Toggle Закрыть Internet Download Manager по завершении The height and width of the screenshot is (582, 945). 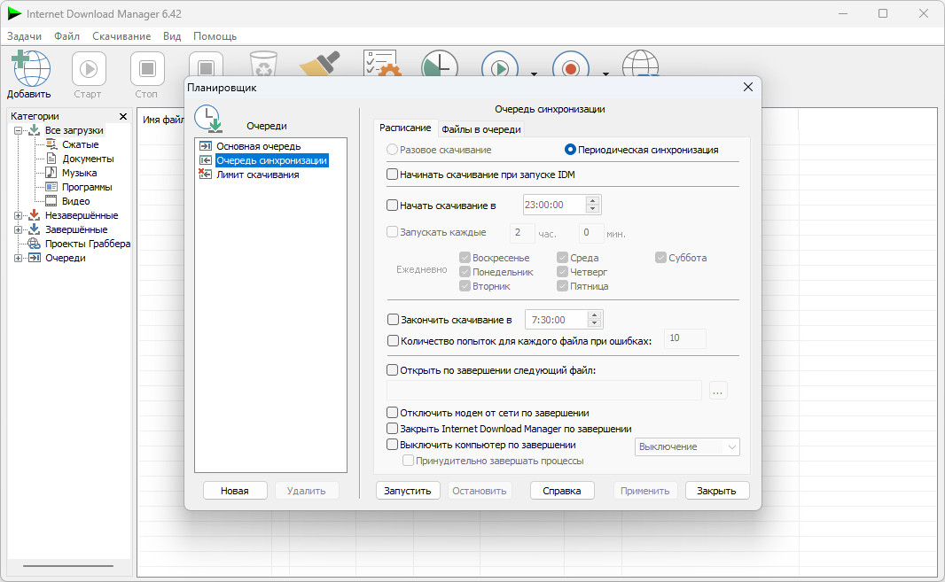(393, 429)
